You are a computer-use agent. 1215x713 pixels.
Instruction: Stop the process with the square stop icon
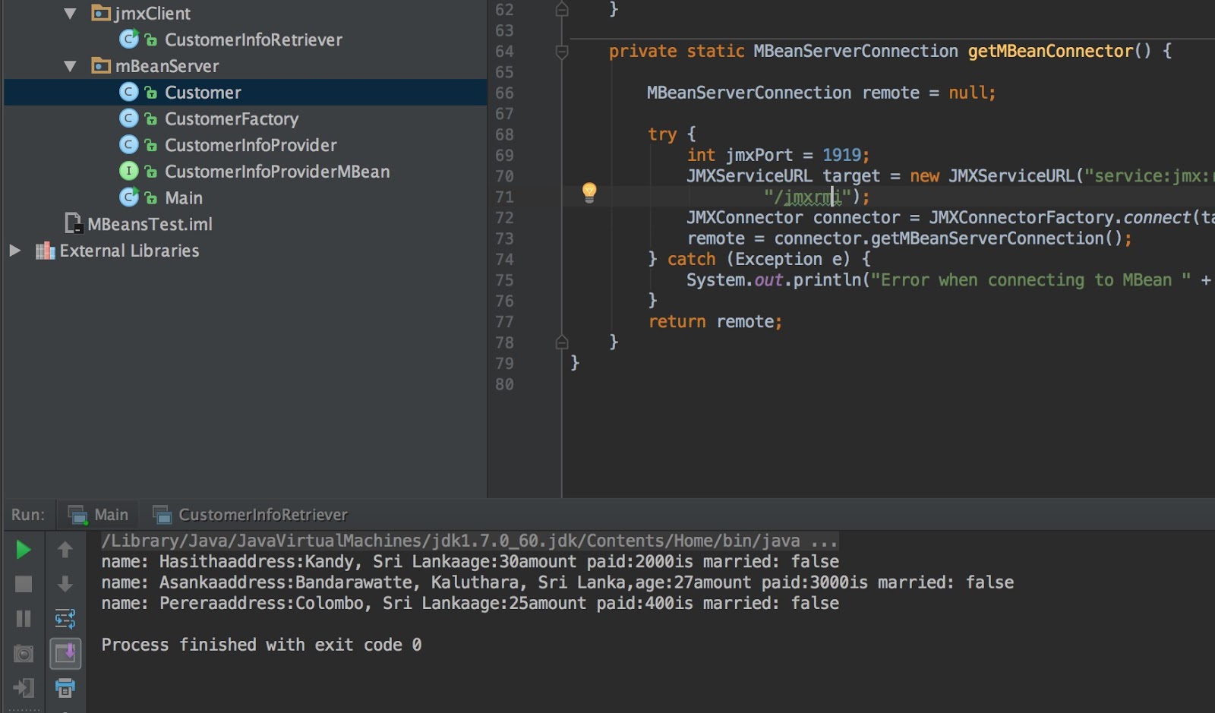pos(22,583)
